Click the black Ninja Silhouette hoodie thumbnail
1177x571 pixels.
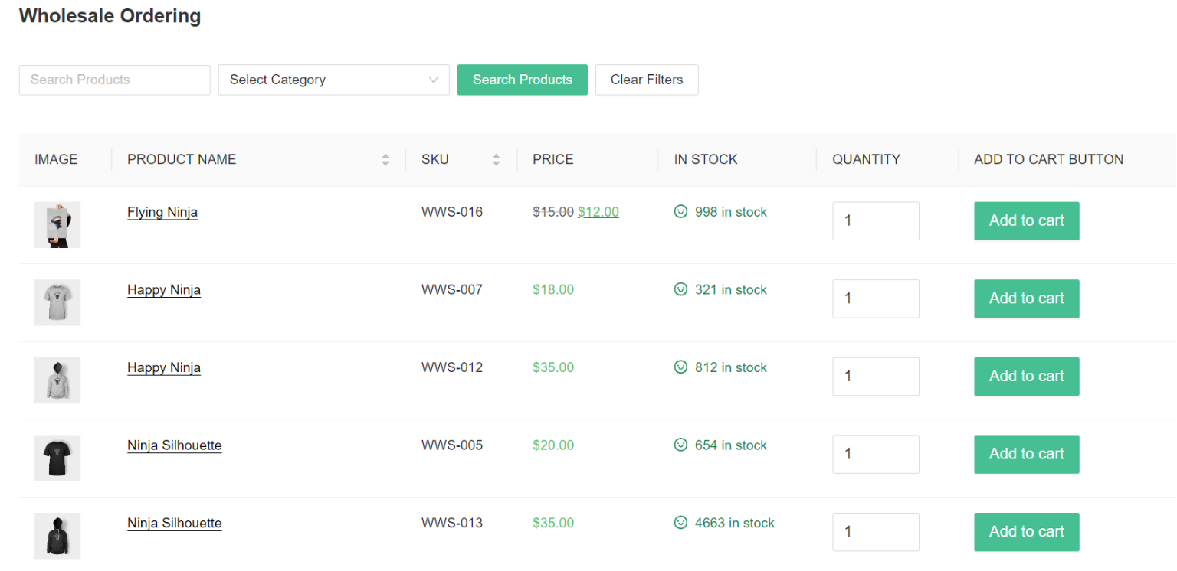[x=57, y=535]
